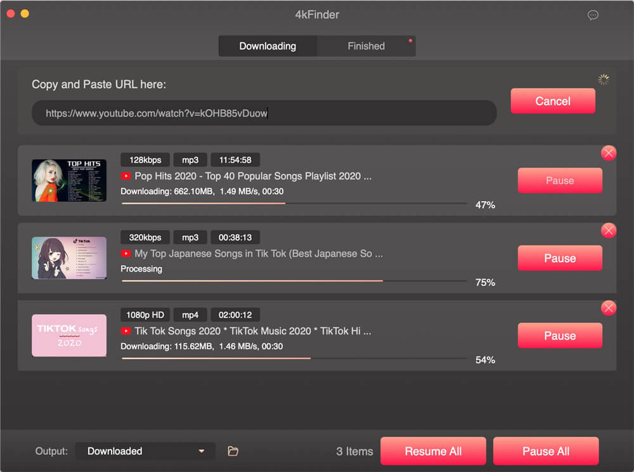Open the feedback chat bubble icon
This screenshot has height=472, width=634.
point(593,15)
